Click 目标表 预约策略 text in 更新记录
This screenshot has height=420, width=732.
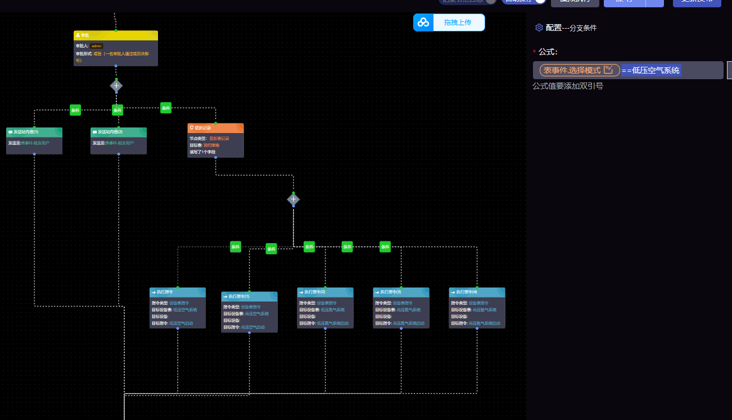204,145
